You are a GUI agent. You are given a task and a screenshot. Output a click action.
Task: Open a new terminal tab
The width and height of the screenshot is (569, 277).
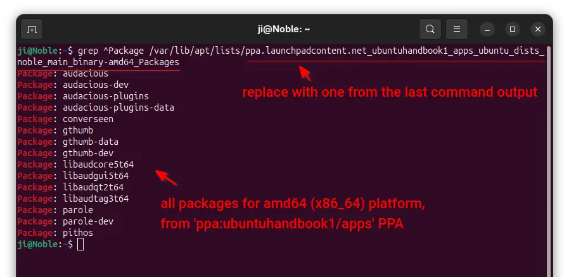pos(32,29)
